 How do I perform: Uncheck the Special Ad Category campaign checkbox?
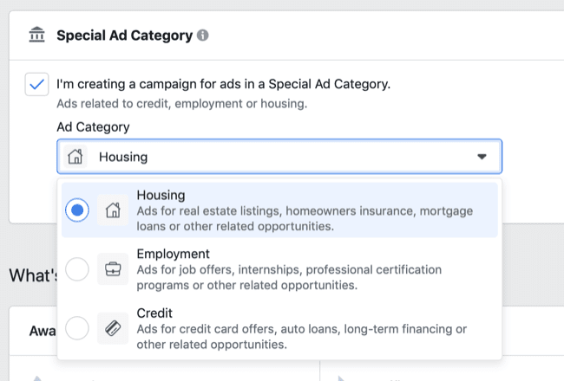click(36, 85)
